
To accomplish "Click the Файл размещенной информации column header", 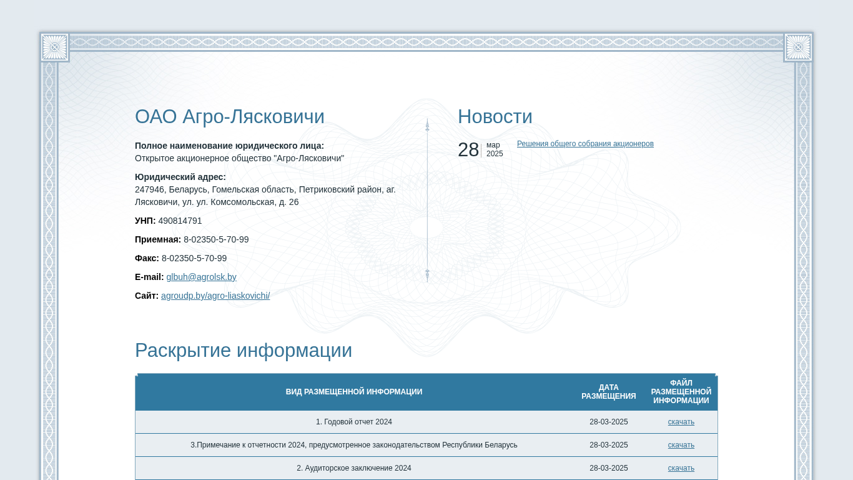I will point(681,392).
